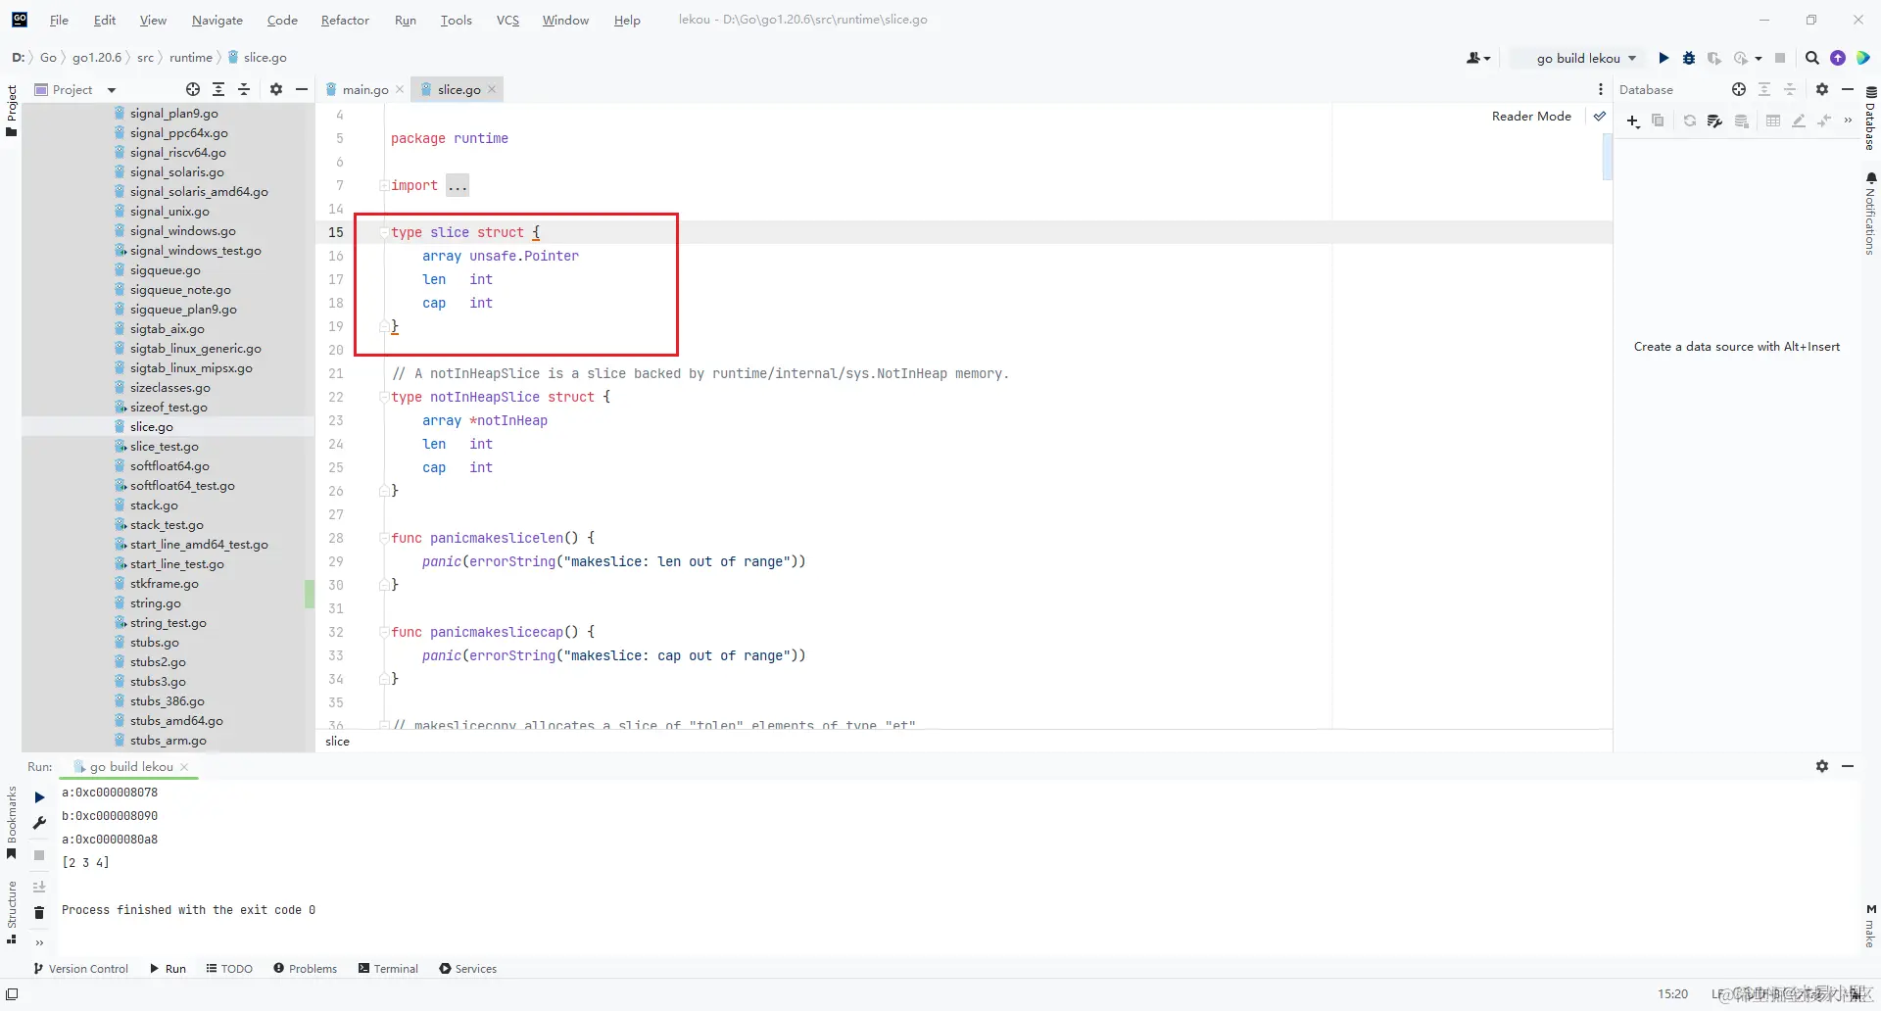The width and height of the screenshot is (1881, 1011).
Task: Hide the Project panel
Action: click(302, 89)
